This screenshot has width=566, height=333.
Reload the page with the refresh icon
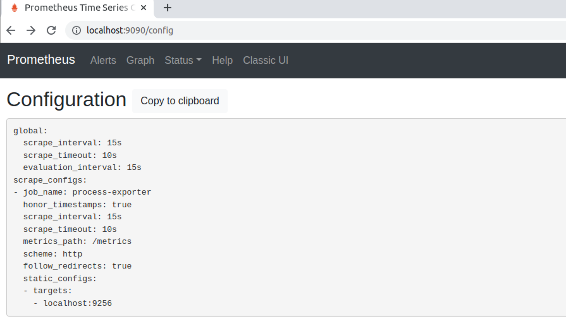(x=51, y=30)
